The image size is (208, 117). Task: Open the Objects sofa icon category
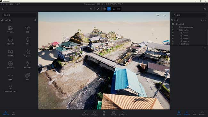[x=10, y=41]
